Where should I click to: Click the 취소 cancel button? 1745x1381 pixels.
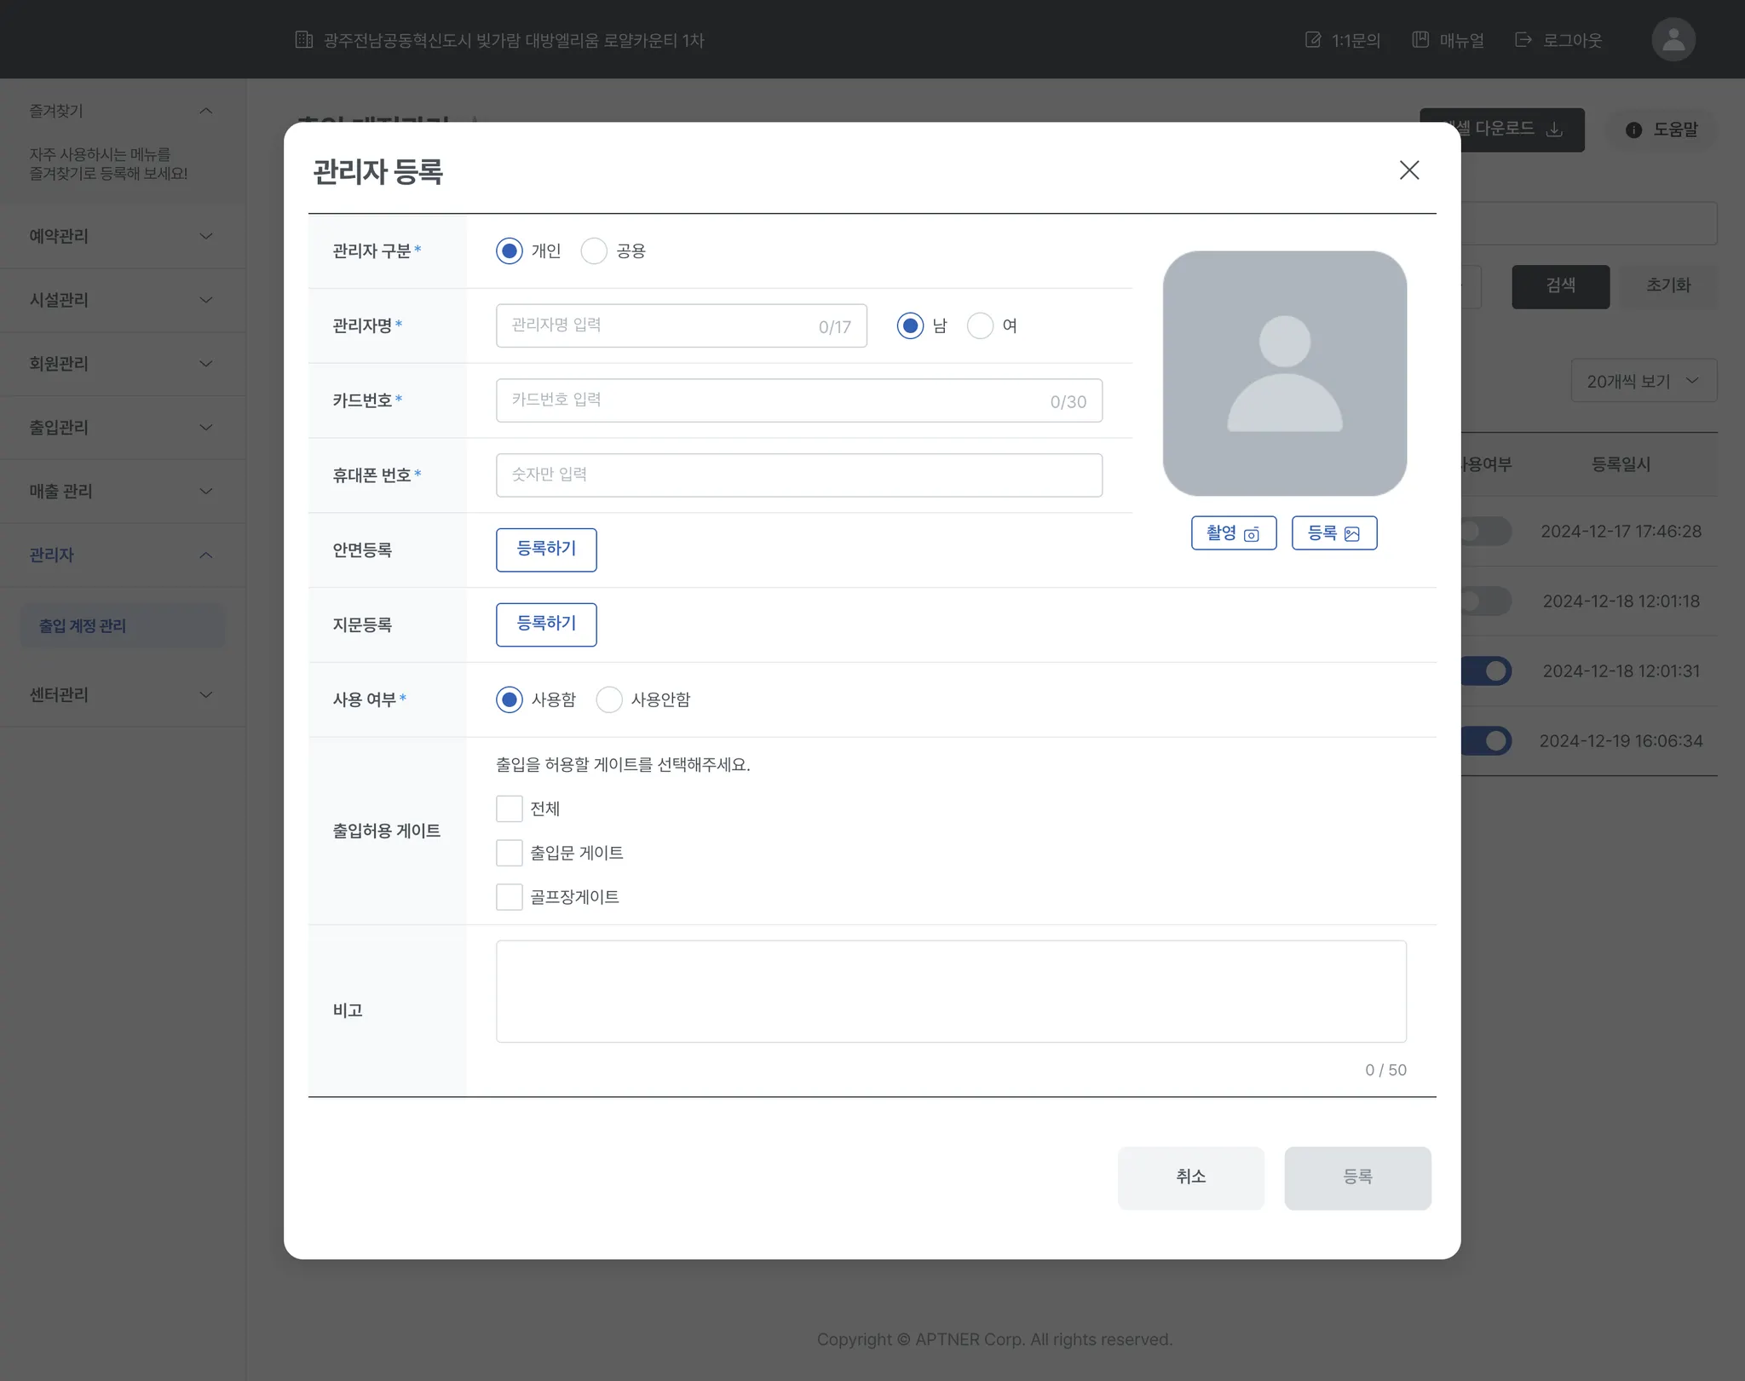click(x=1190, y=1177)
